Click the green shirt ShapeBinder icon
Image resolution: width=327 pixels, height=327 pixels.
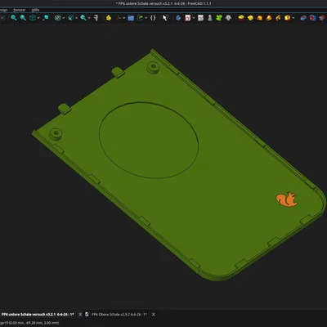pos(219,18)
